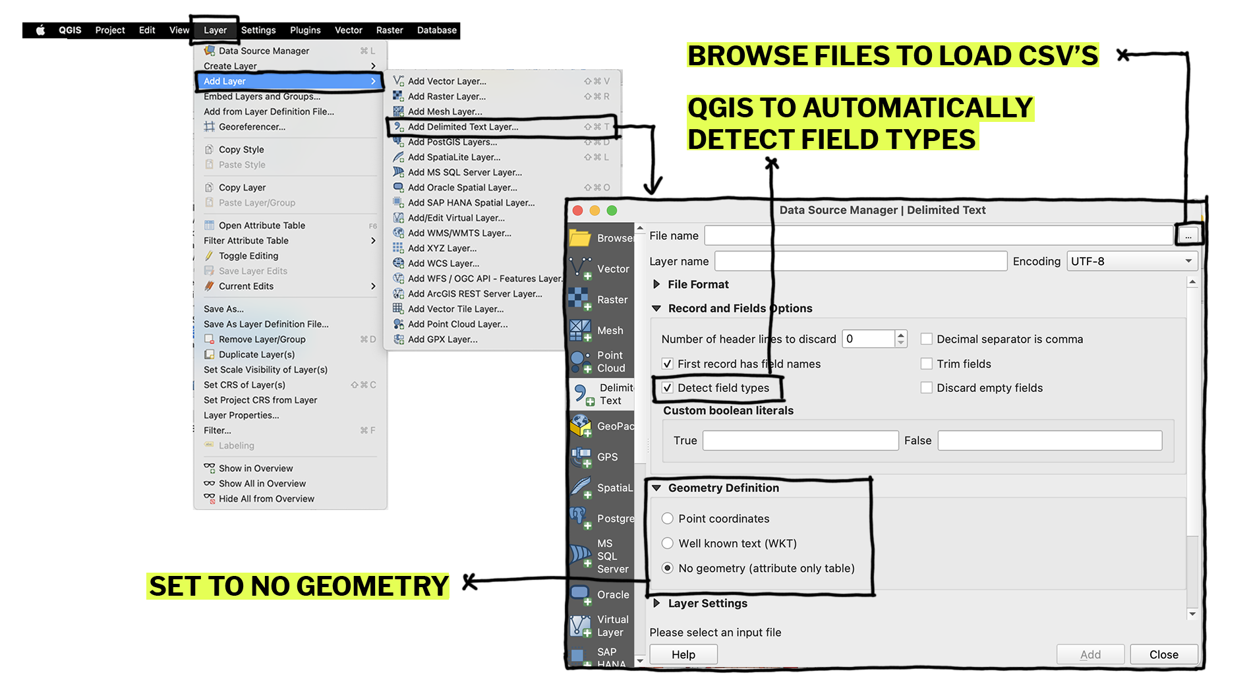Click the Data Source Manager icon in Layer menu

pos(210,51)
